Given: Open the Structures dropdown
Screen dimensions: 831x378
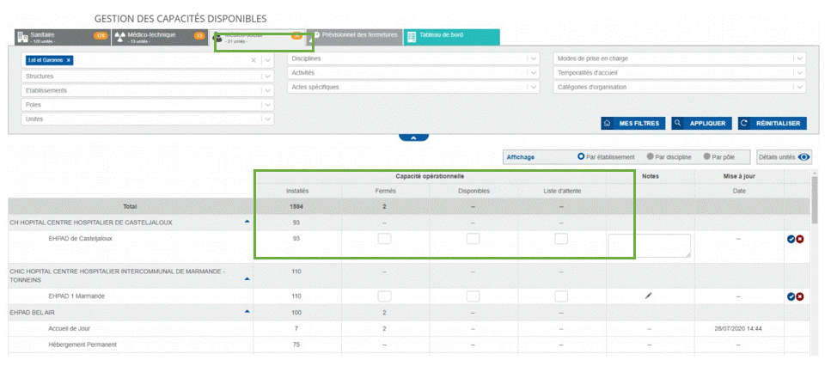Looking at the screenshot, I should pyautogui.click(x=148, y=76).
